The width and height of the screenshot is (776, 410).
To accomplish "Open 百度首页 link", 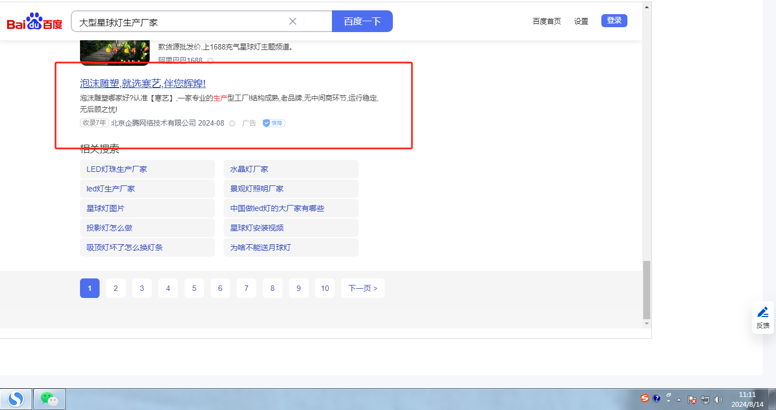I will [x=547, y=21].
